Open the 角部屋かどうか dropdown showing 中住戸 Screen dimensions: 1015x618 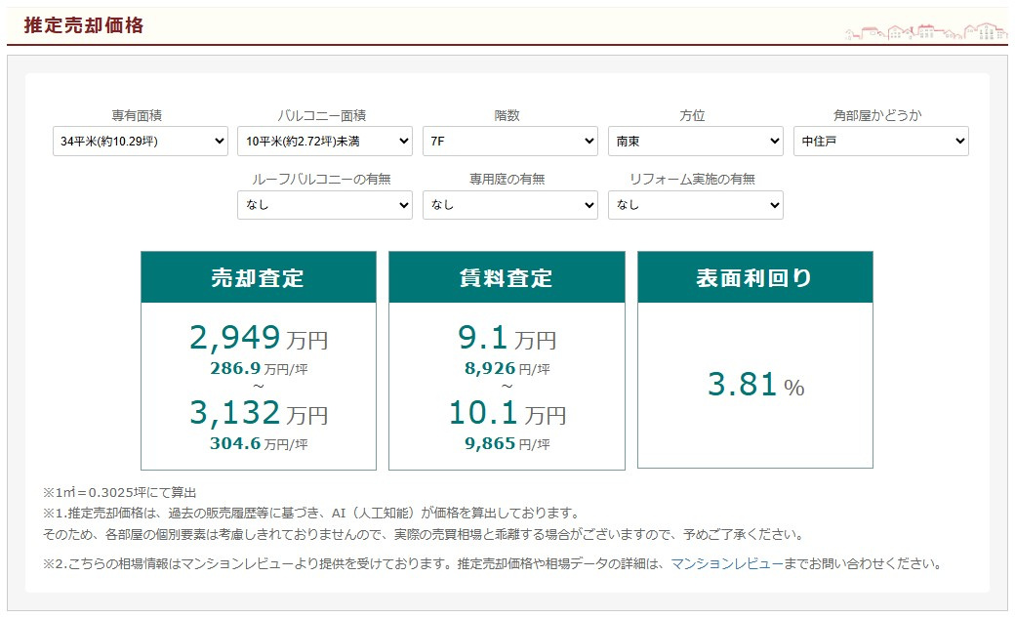(x=880, y=142)
